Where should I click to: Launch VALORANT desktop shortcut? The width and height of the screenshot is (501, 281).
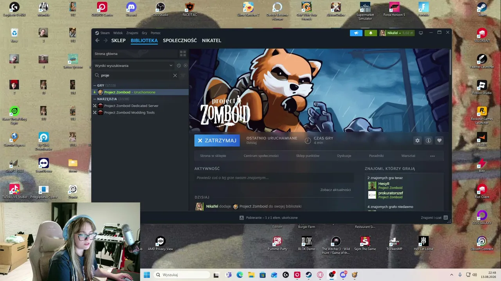point(482,35)
